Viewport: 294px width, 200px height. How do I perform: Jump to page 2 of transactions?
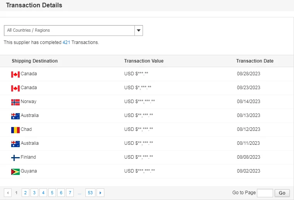pos(25,193)
